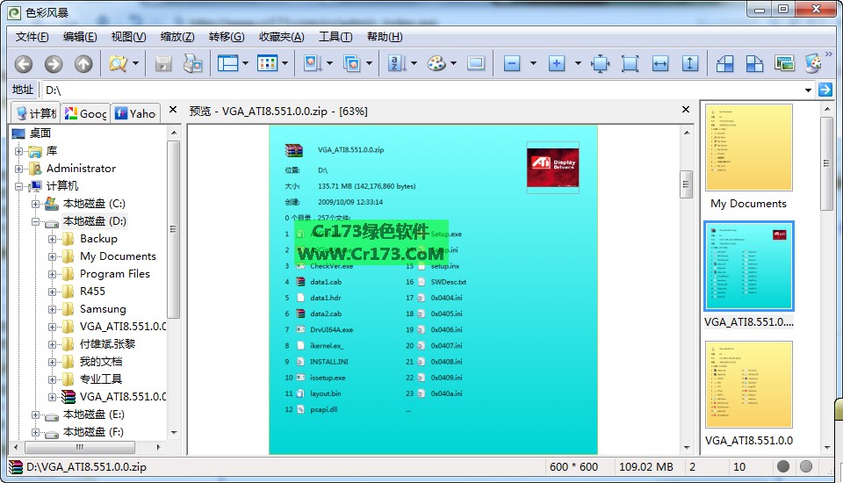
Task: Select the Samsung folder
Action: (x=103, y=309)
